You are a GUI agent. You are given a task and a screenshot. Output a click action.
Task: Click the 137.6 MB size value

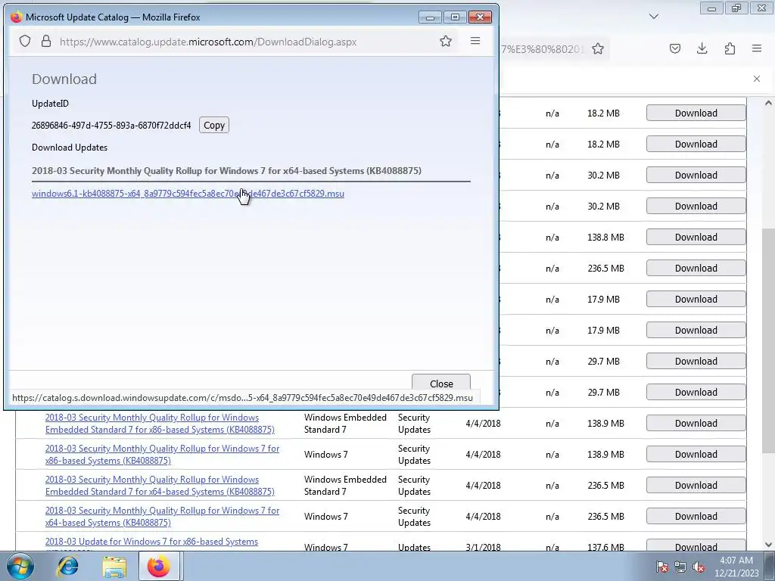(605, 547)
